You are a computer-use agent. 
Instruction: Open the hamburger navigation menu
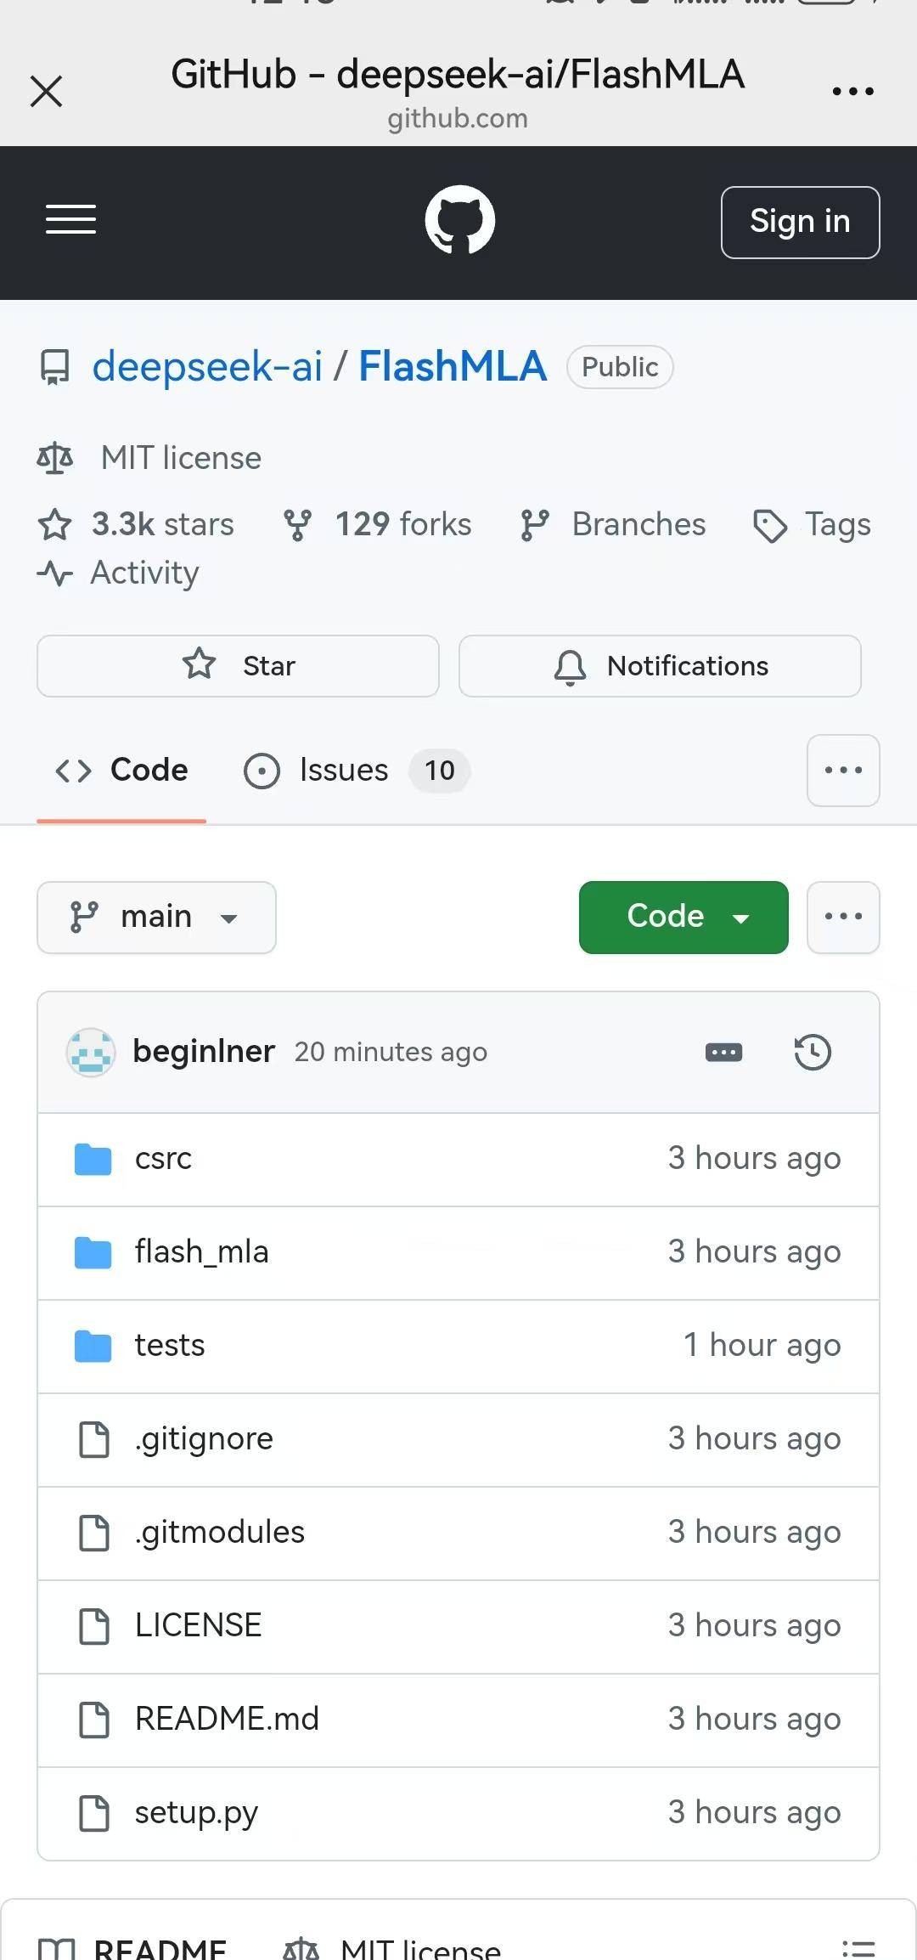[70, 219]
